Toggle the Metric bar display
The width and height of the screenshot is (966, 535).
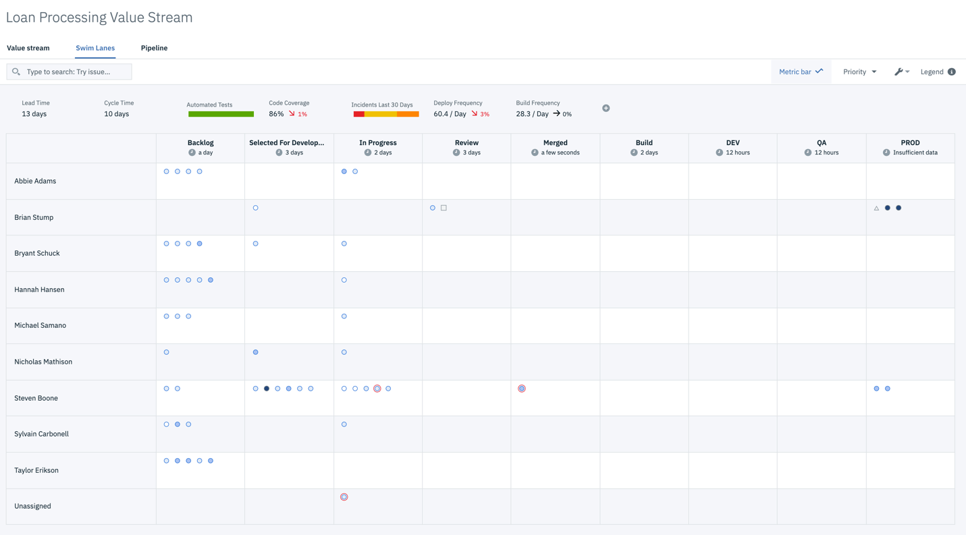coord(801,72)
